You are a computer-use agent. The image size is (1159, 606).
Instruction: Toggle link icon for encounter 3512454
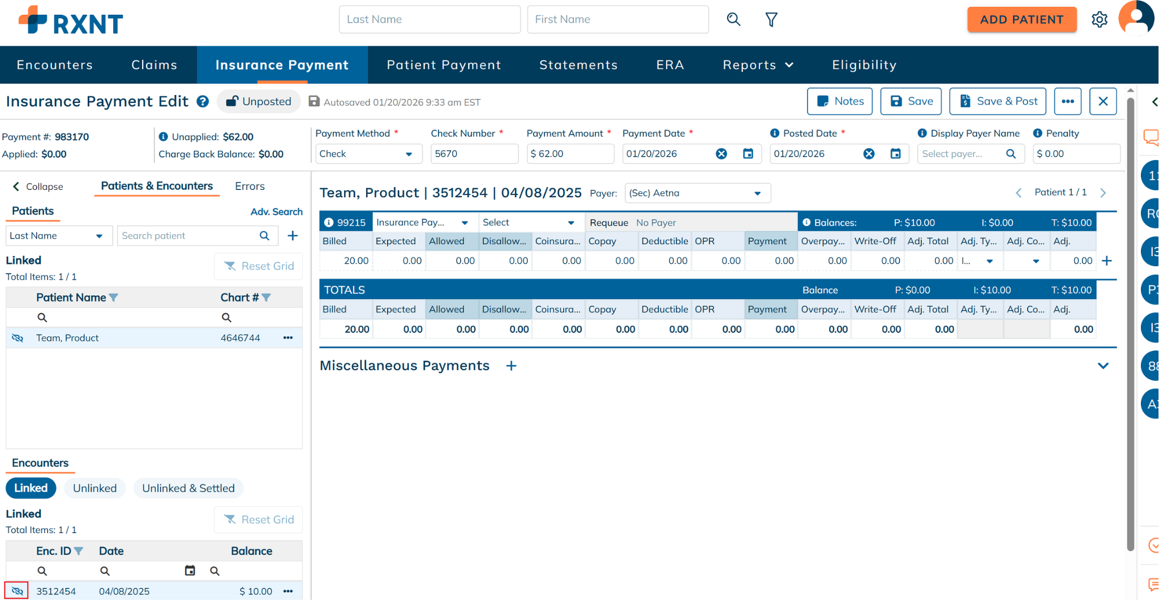pos(17,591)
